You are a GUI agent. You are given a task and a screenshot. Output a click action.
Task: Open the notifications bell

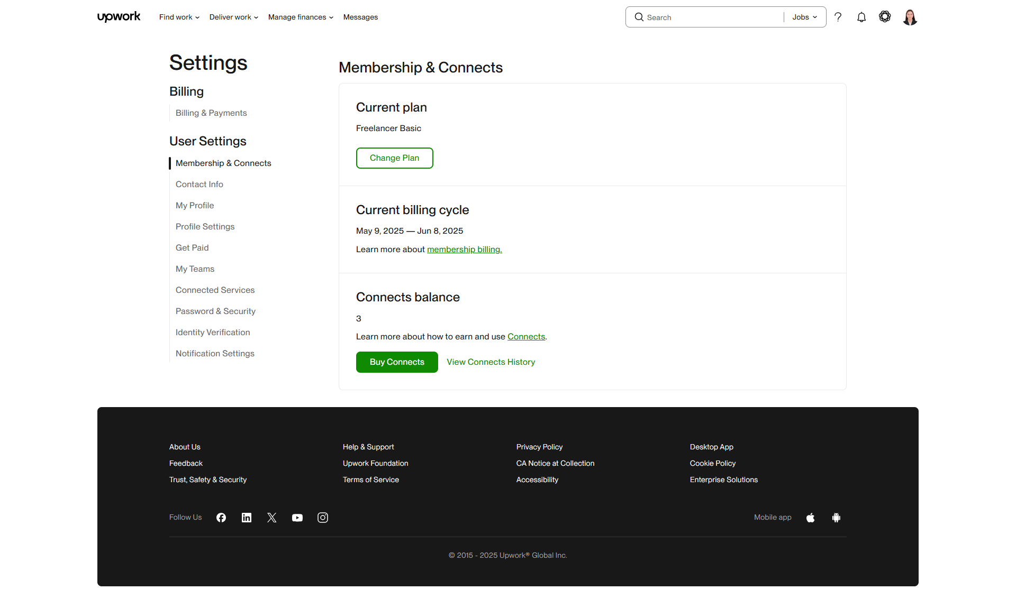pyautogui.click(x=861, y=17)
